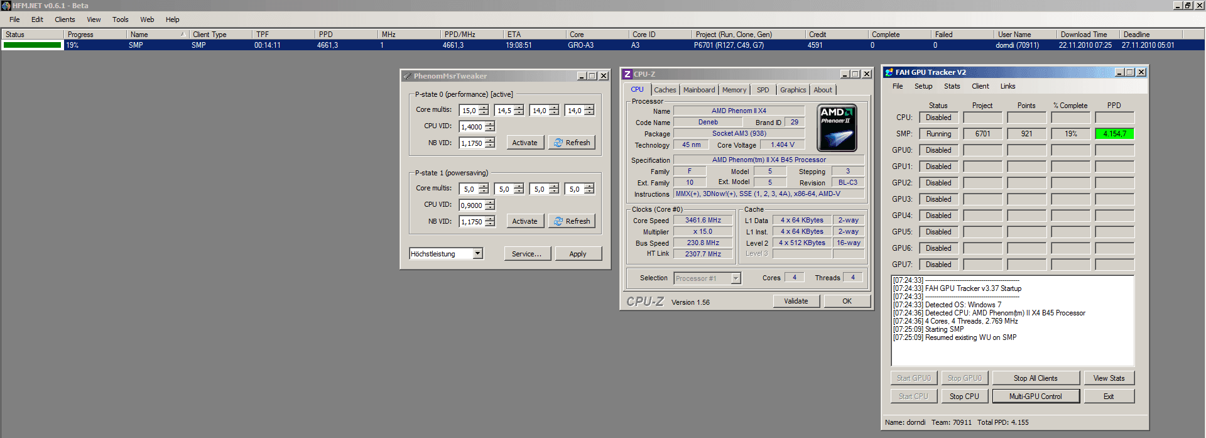Click the PhenomMsrTweaker title bar icon

tap(407, 76)
